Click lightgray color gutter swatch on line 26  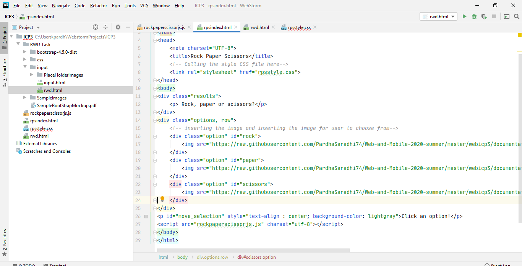click(x=146, y=216)
